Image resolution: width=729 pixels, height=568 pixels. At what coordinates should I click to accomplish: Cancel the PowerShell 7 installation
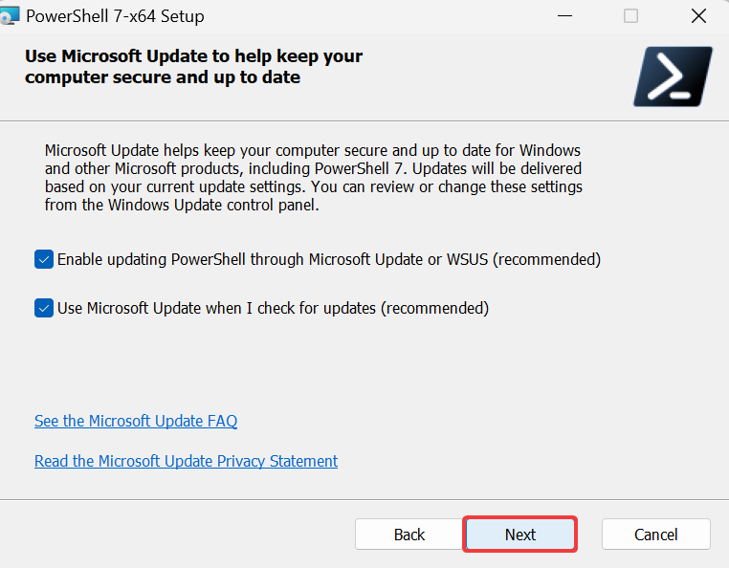[x=656, y=535]
